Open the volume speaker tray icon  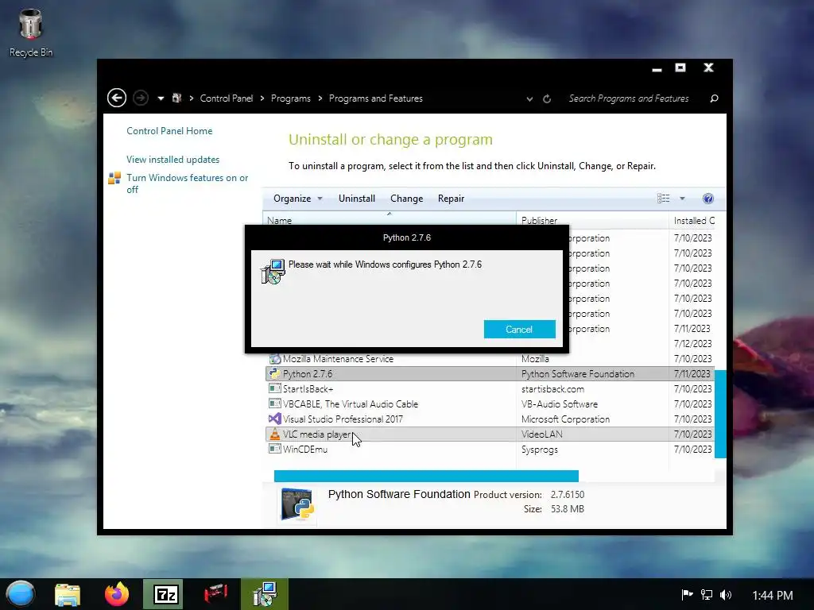(x=726, y=594)
